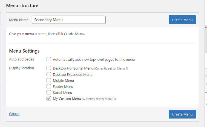Click the 'Desktop Expanded Menu' label text
This screenshot has height=127, width=207.
click(73, 74)
